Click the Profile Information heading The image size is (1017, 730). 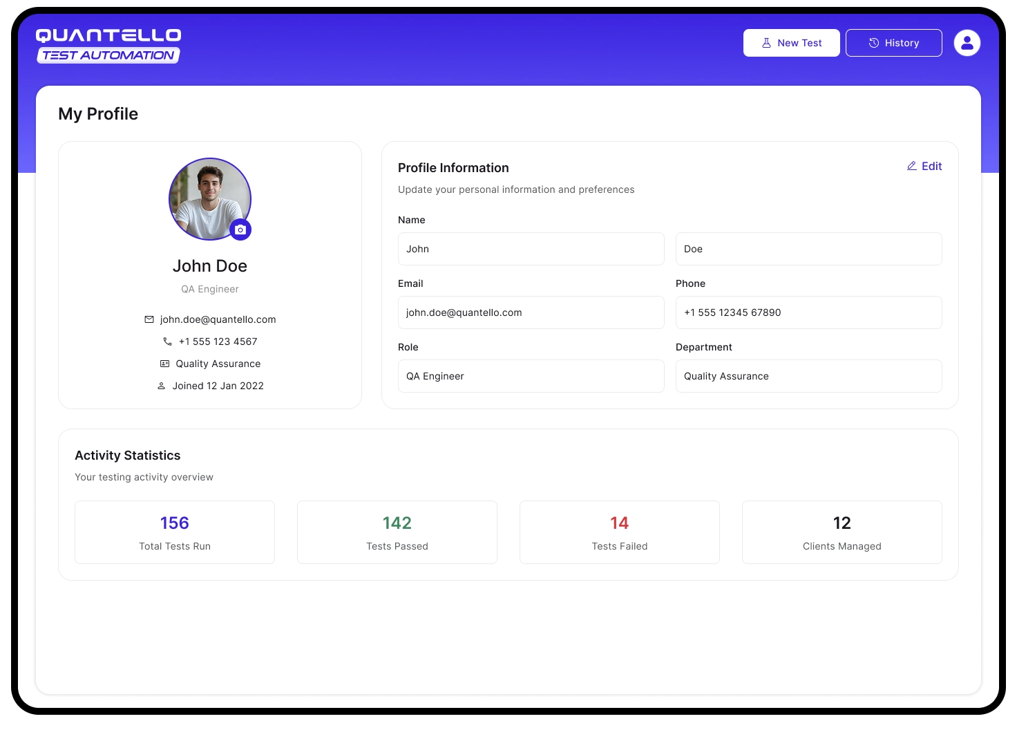point(453,168)
